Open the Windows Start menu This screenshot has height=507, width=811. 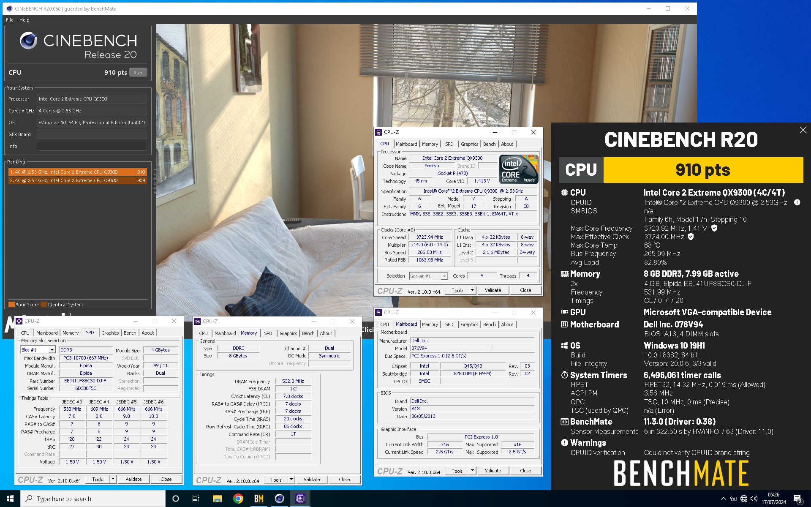pos(10,499)
